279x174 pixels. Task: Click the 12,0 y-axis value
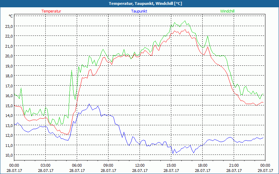(x=9, y=135)
